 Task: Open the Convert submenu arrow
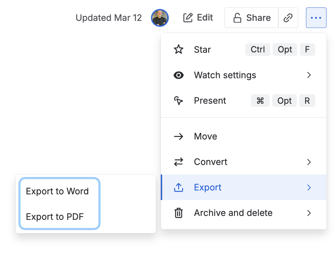(x=309, y=162)
